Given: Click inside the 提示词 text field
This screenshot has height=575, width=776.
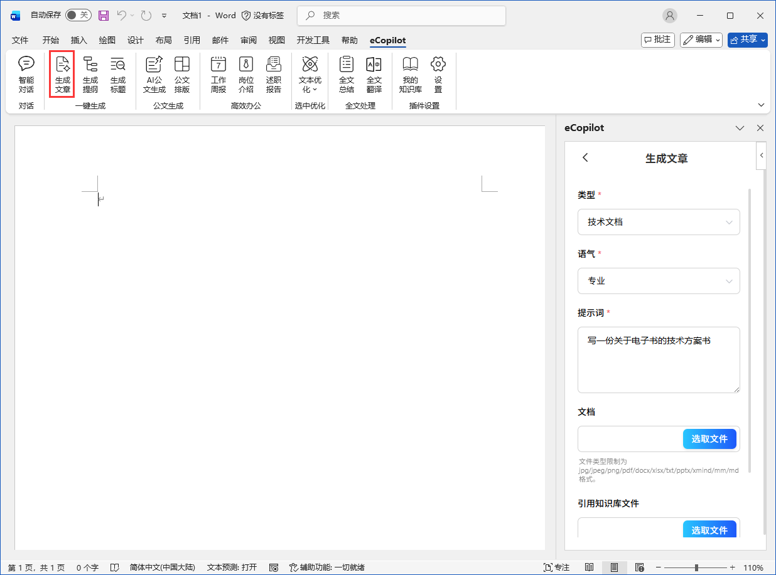Looking at the screenshot, I should 658,360.
